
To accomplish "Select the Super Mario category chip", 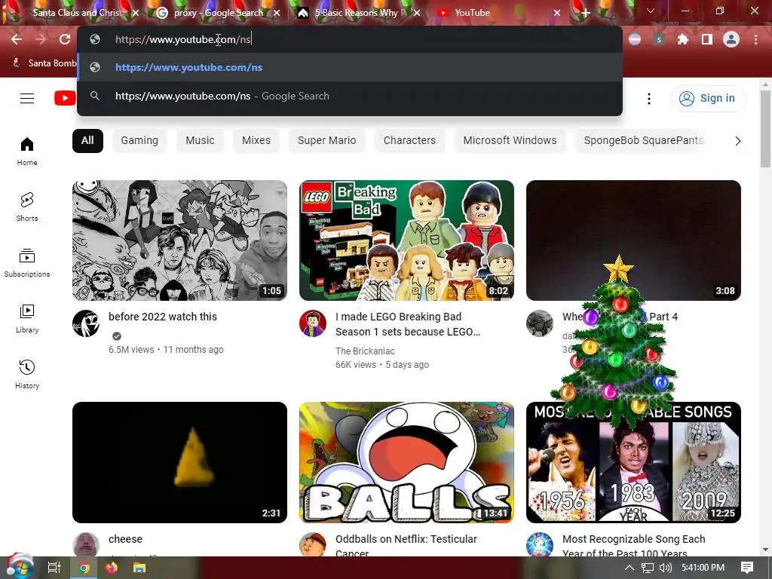I will pos(326,140).
